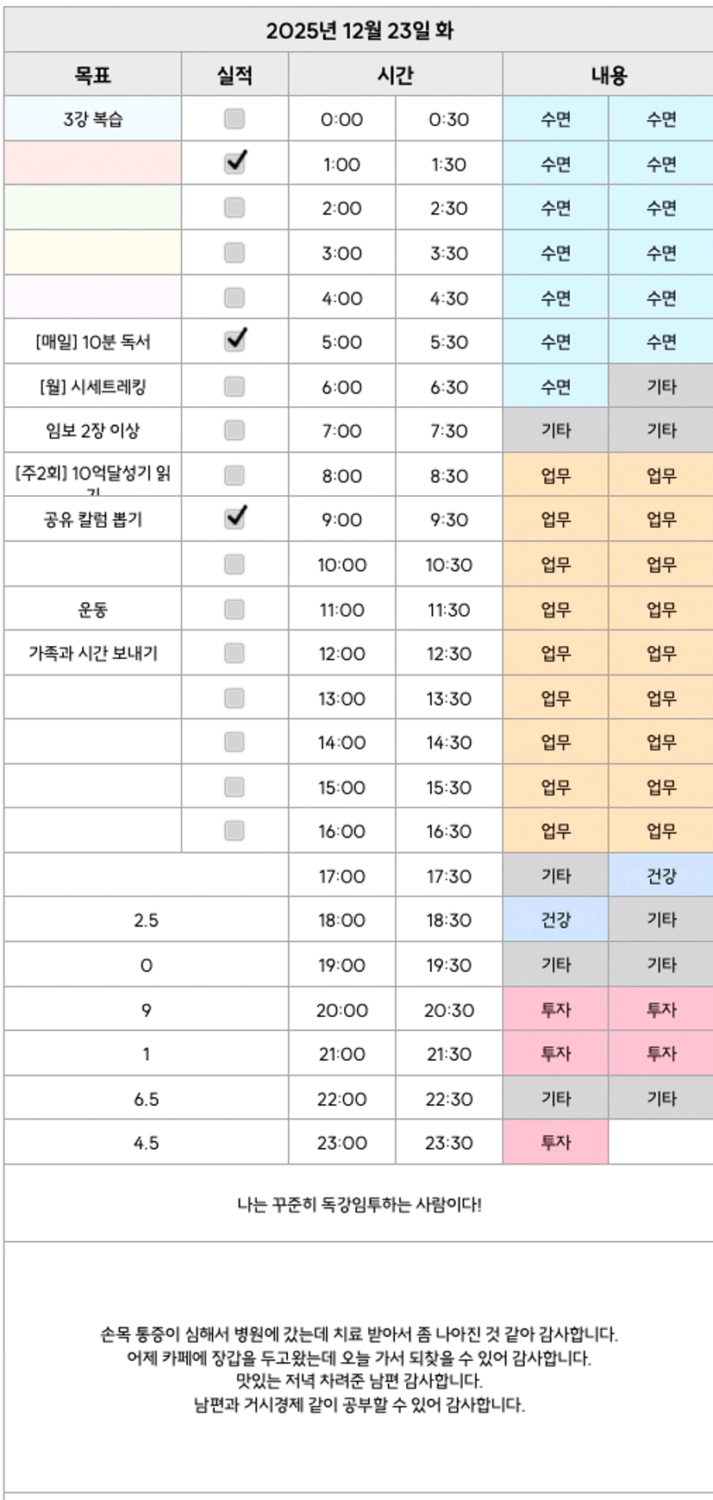Click the 건강 cell for 17:30
Image resolution: width=713 pixels, height=1500 pixels.
661,876
